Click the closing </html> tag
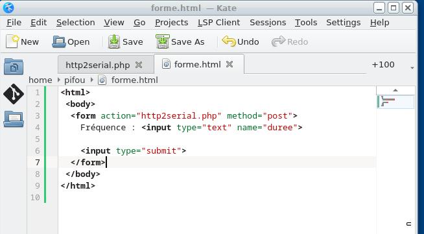This screenshot has height=234, width=424. (x=78, y=185)
